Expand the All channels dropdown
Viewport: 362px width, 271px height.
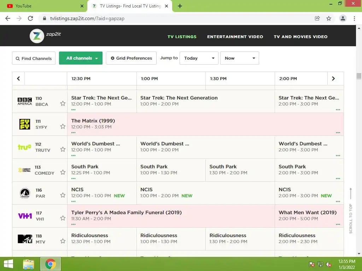81,58
